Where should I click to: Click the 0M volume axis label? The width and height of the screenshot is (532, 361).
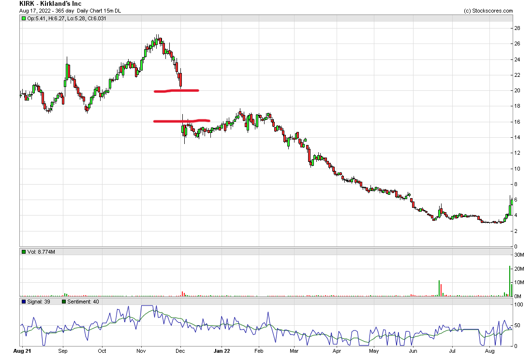point(518,296)
